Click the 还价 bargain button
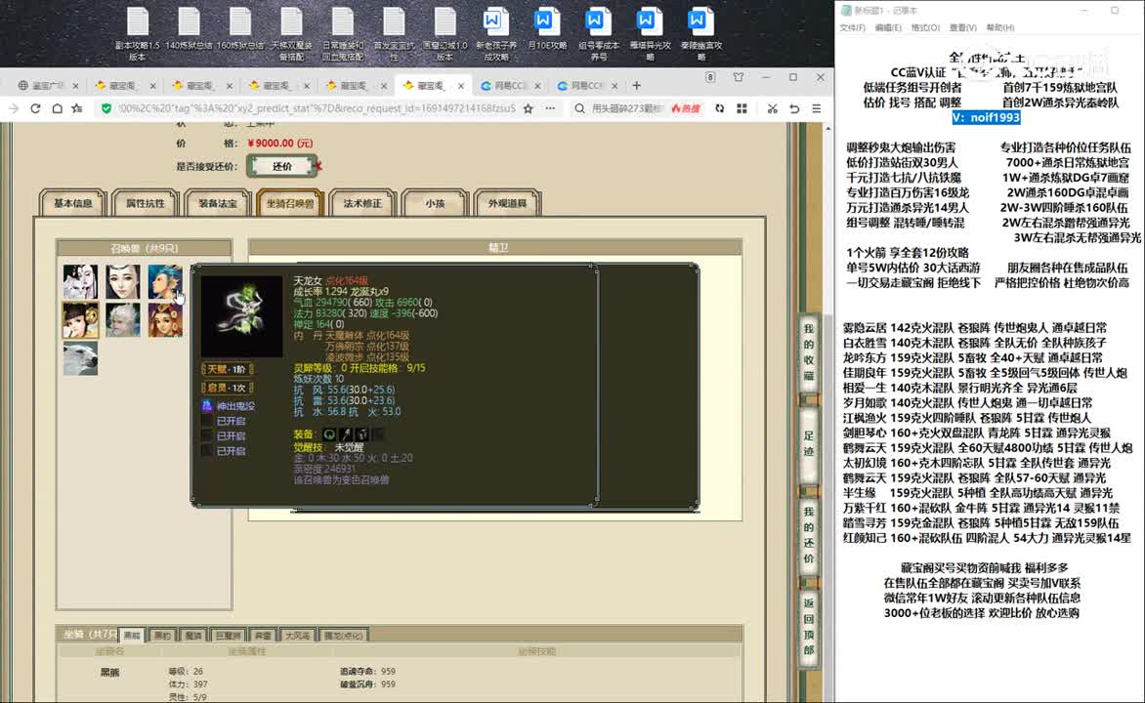 pos(282,166)
